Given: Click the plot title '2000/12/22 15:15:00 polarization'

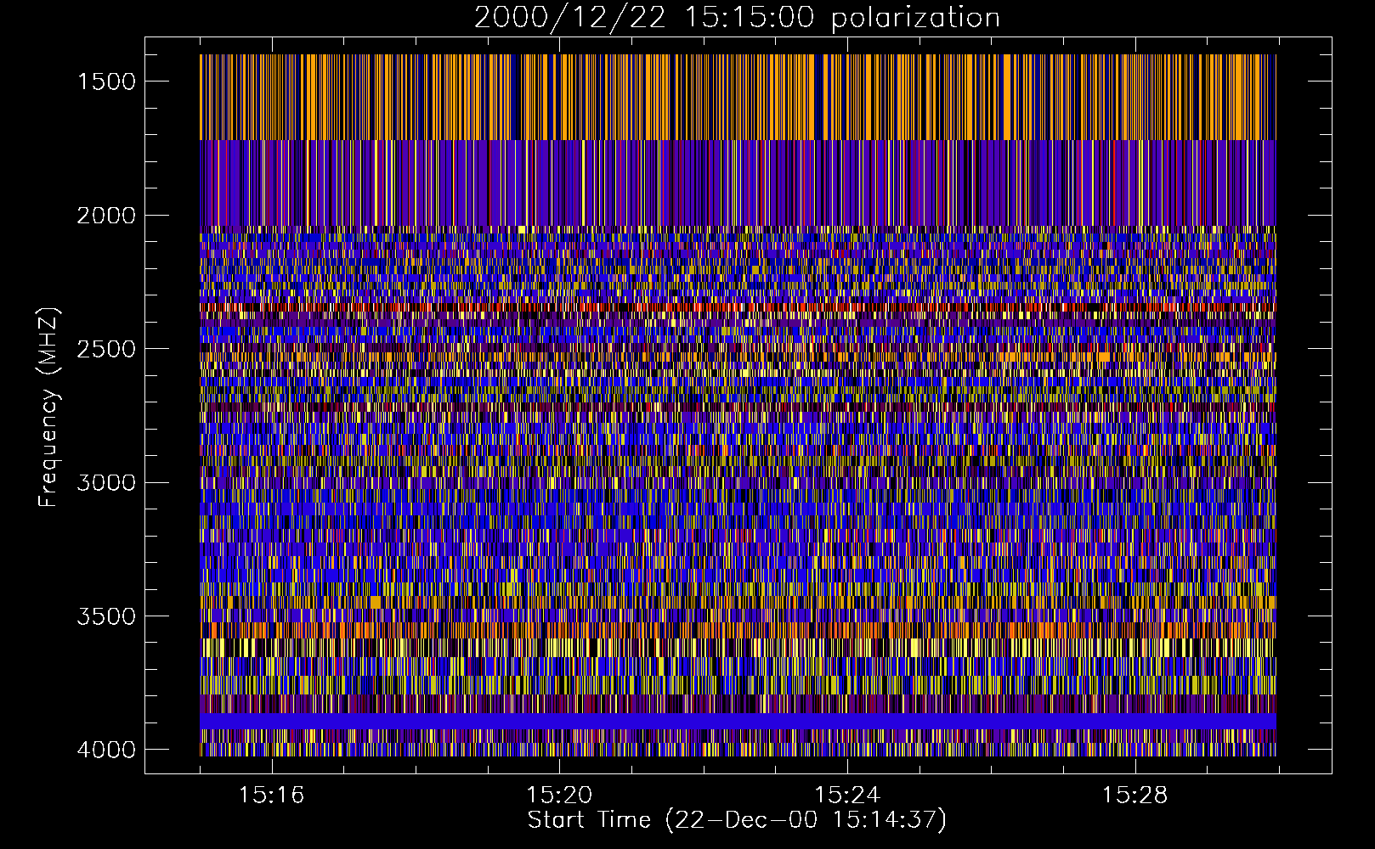Looking at the screenshot, I should click(737, 18).
